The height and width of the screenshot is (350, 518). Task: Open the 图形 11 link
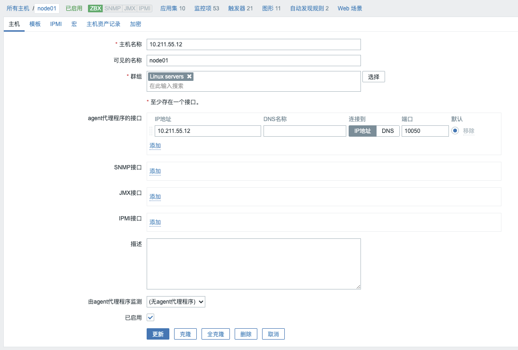pos(271,8)
